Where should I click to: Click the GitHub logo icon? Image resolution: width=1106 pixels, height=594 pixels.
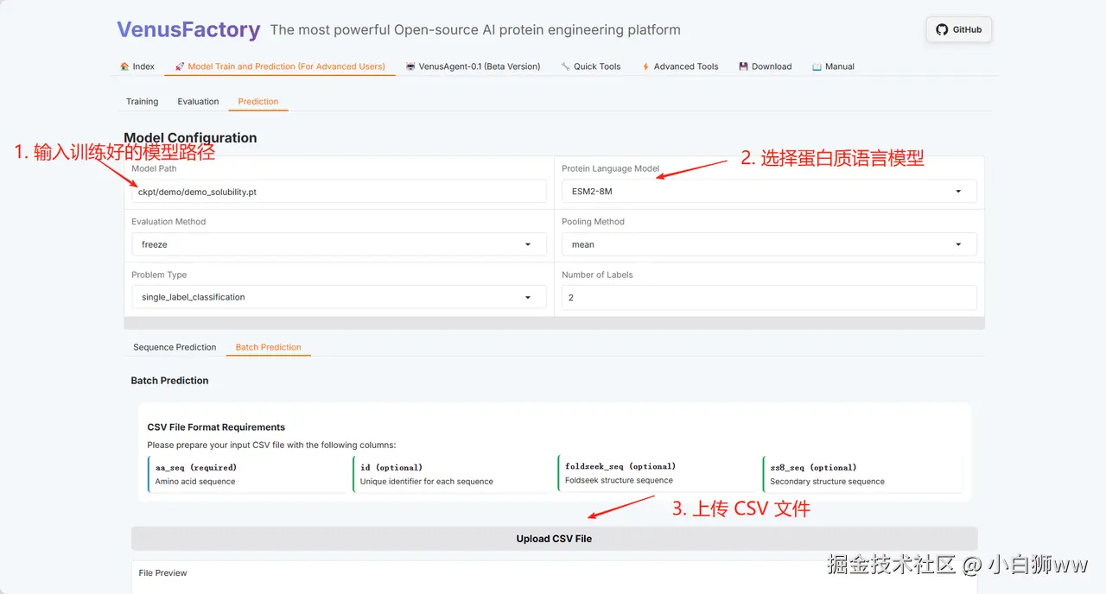942,29
